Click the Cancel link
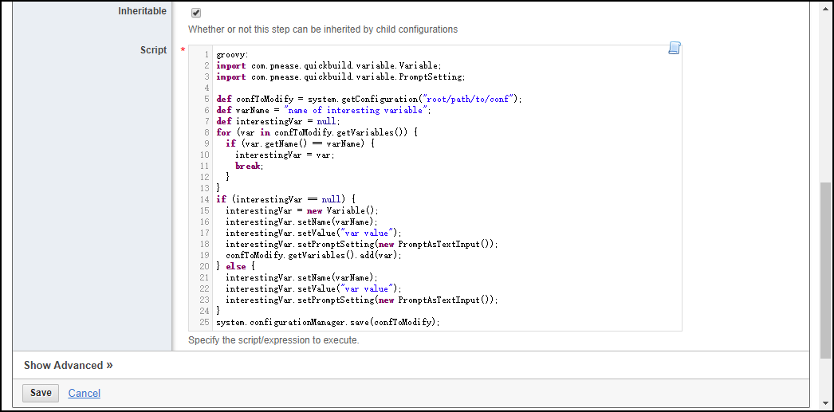The height and width of the screenshot is (412, 834). [85, 393]
